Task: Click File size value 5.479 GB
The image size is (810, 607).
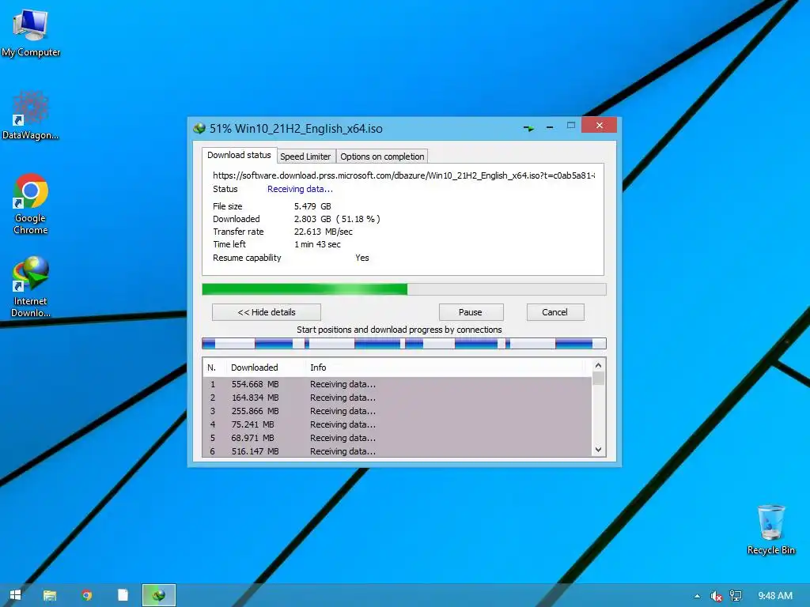Action: [x=312, y=206]
